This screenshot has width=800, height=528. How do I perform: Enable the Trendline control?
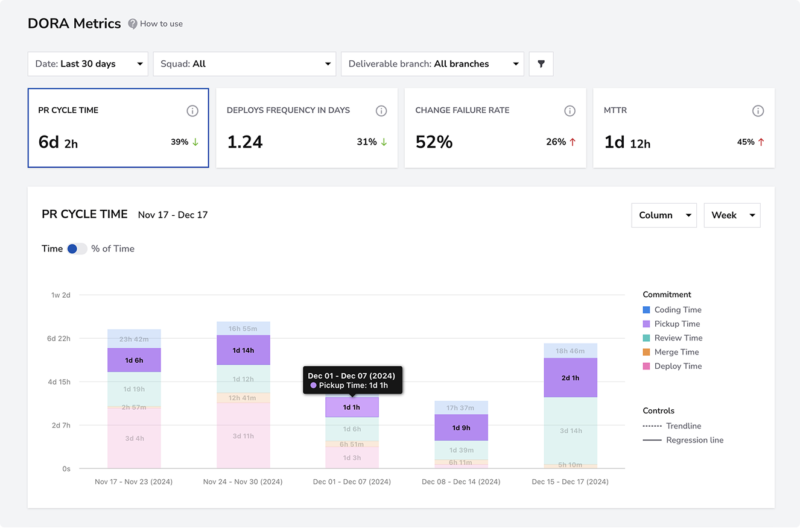pos(672,426)
